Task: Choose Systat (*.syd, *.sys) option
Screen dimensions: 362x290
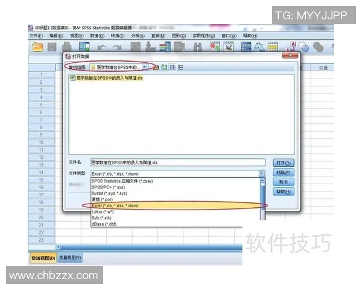Action: coord(176,193)
